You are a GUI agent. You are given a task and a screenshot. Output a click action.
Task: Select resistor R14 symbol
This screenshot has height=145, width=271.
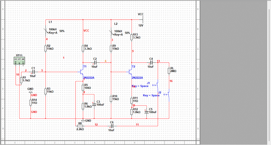tap(31, 103)
